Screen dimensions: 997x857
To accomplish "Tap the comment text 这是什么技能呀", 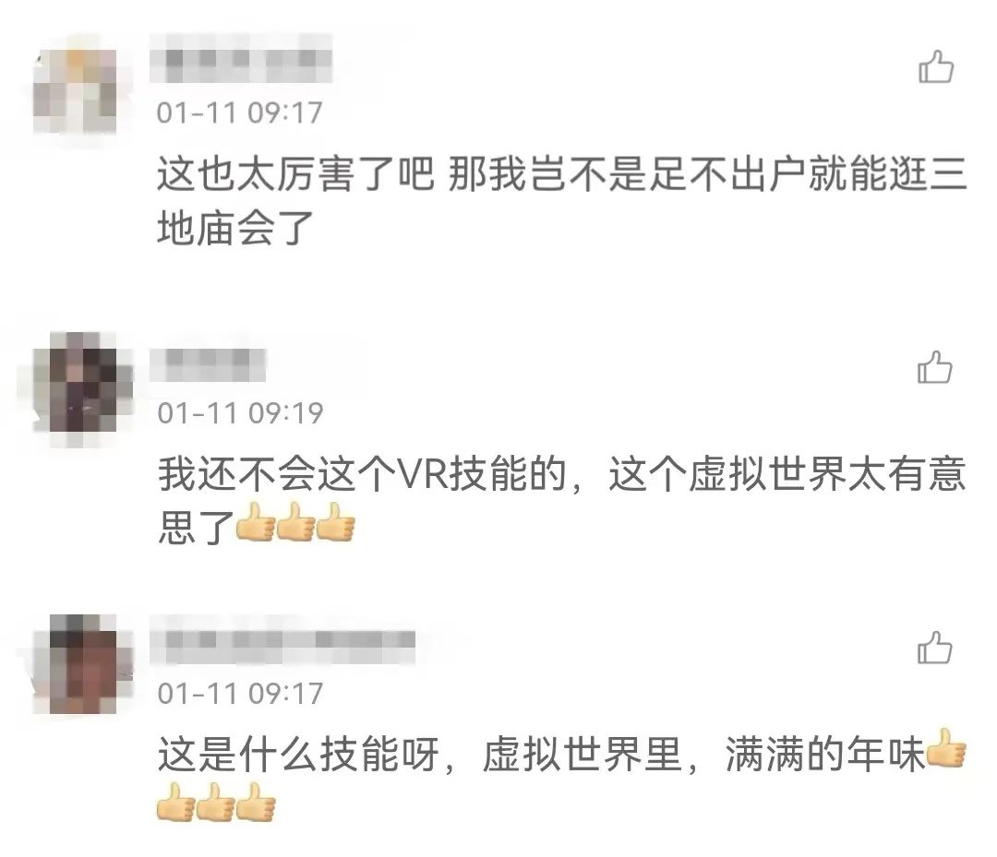I will pyautogui.click(x=299, y=755).
